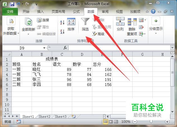Click the insert new worksheet tab icon
The width and height of the screenshot is (177, 127).
pos(74,116)
